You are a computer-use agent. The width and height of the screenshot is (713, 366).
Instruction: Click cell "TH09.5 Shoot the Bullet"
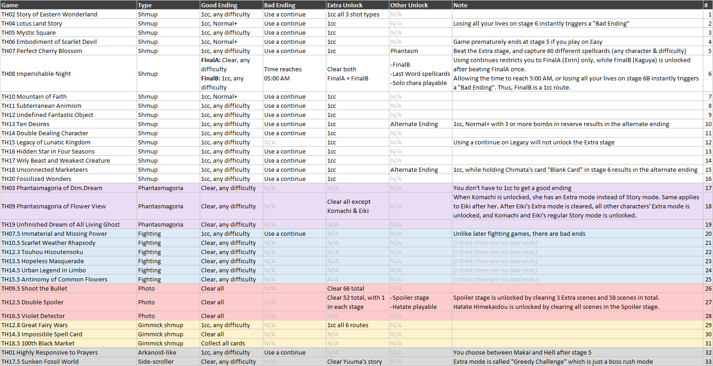69,288
